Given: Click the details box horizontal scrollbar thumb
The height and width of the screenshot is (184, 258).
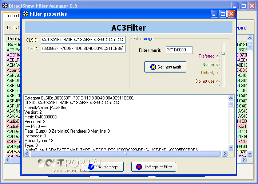Looking at the screenshot, I should click(125, 154).
